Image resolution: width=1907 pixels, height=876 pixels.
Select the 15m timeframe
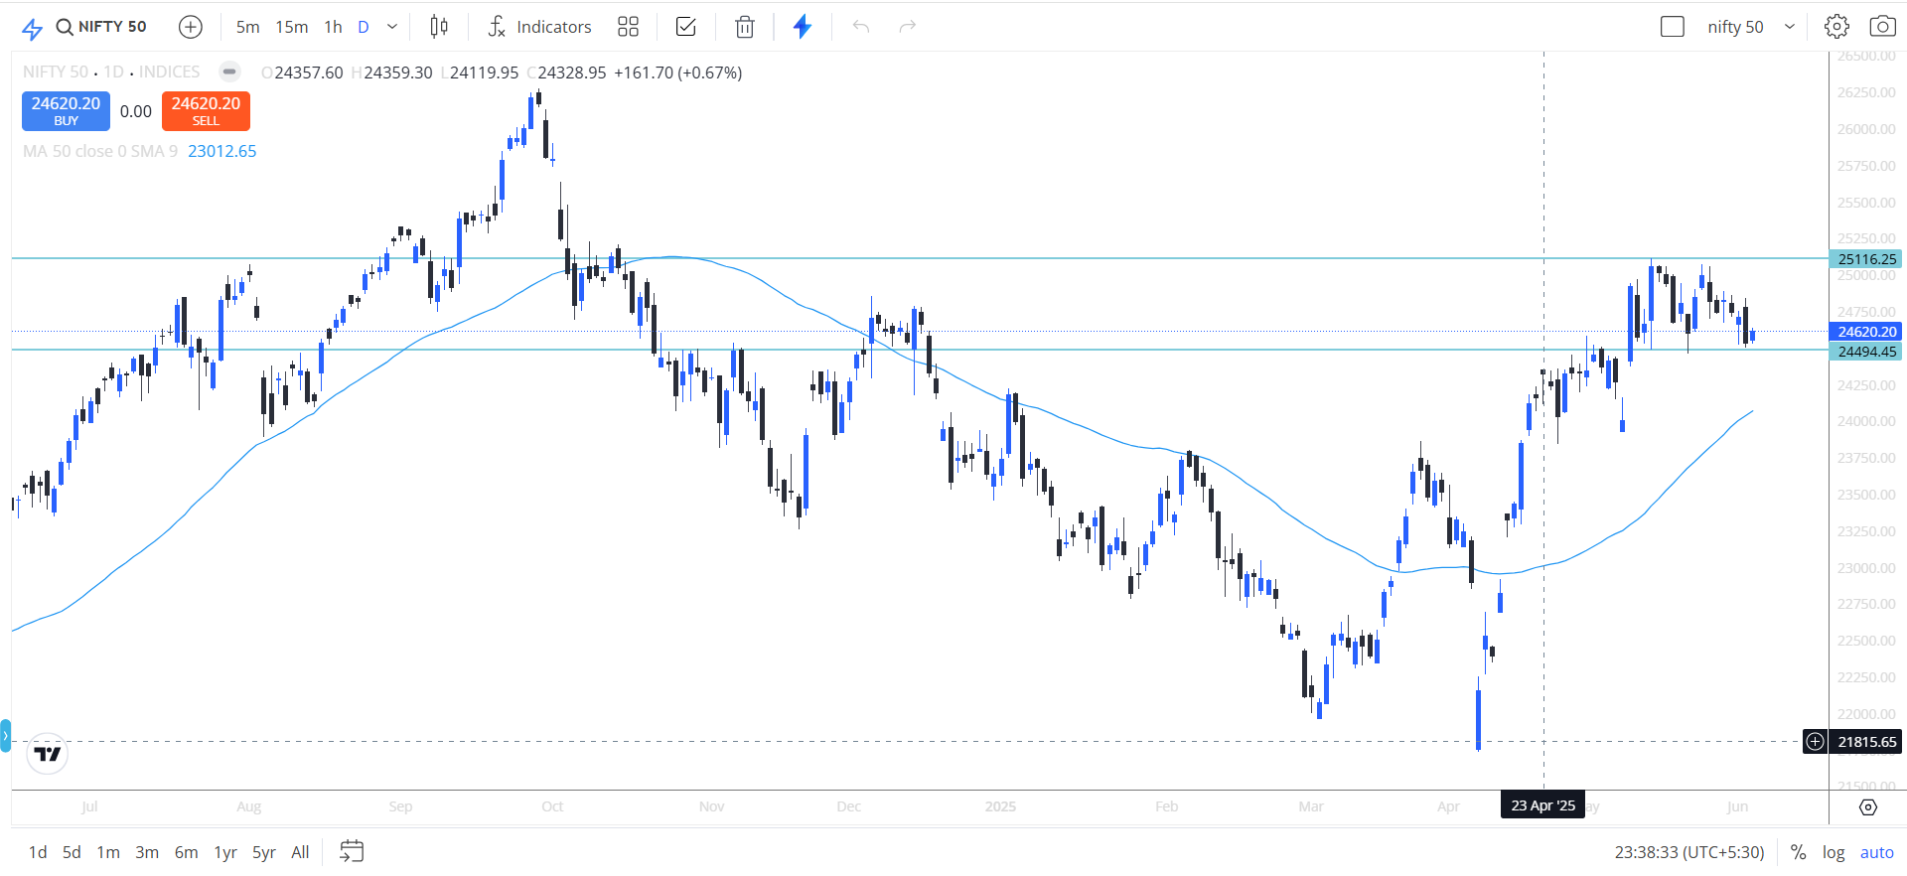(291, 27)
